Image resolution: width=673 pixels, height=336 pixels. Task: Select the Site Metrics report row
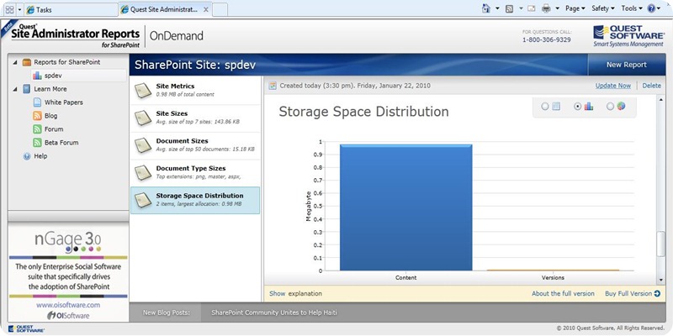(x=195, y=90)
